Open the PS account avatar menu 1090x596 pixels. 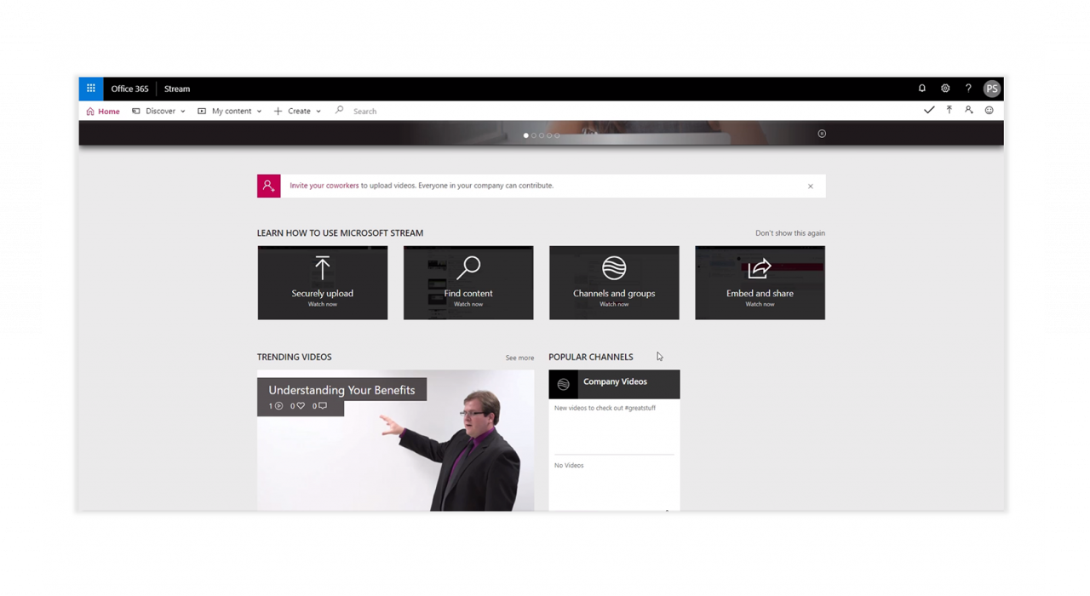point(992,89)
